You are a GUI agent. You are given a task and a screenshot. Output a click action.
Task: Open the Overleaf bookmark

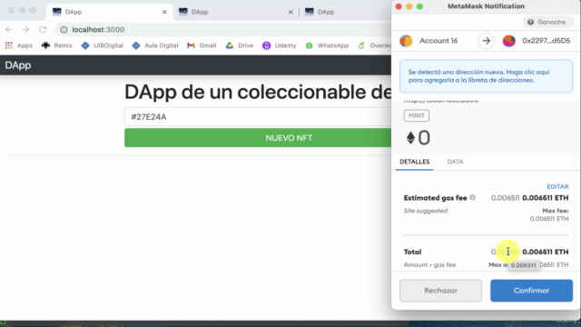click(x=374, y=45)
